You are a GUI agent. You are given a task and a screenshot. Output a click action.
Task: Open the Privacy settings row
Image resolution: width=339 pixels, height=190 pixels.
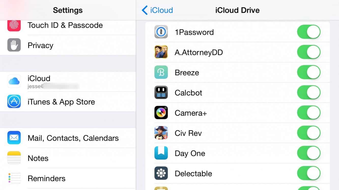coord(68,45)
